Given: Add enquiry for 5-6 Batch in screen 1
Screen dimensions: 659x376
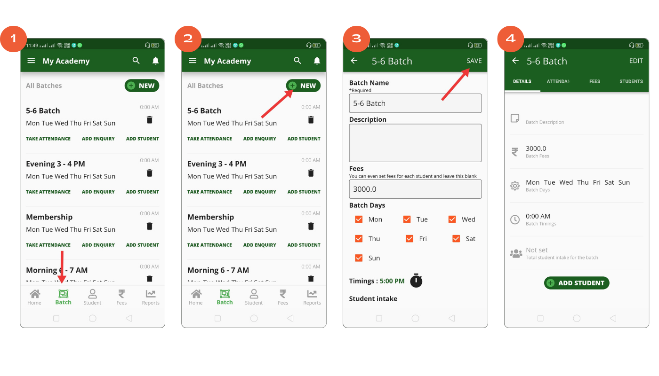Looking at the screenshot, I should click(98, 139).
